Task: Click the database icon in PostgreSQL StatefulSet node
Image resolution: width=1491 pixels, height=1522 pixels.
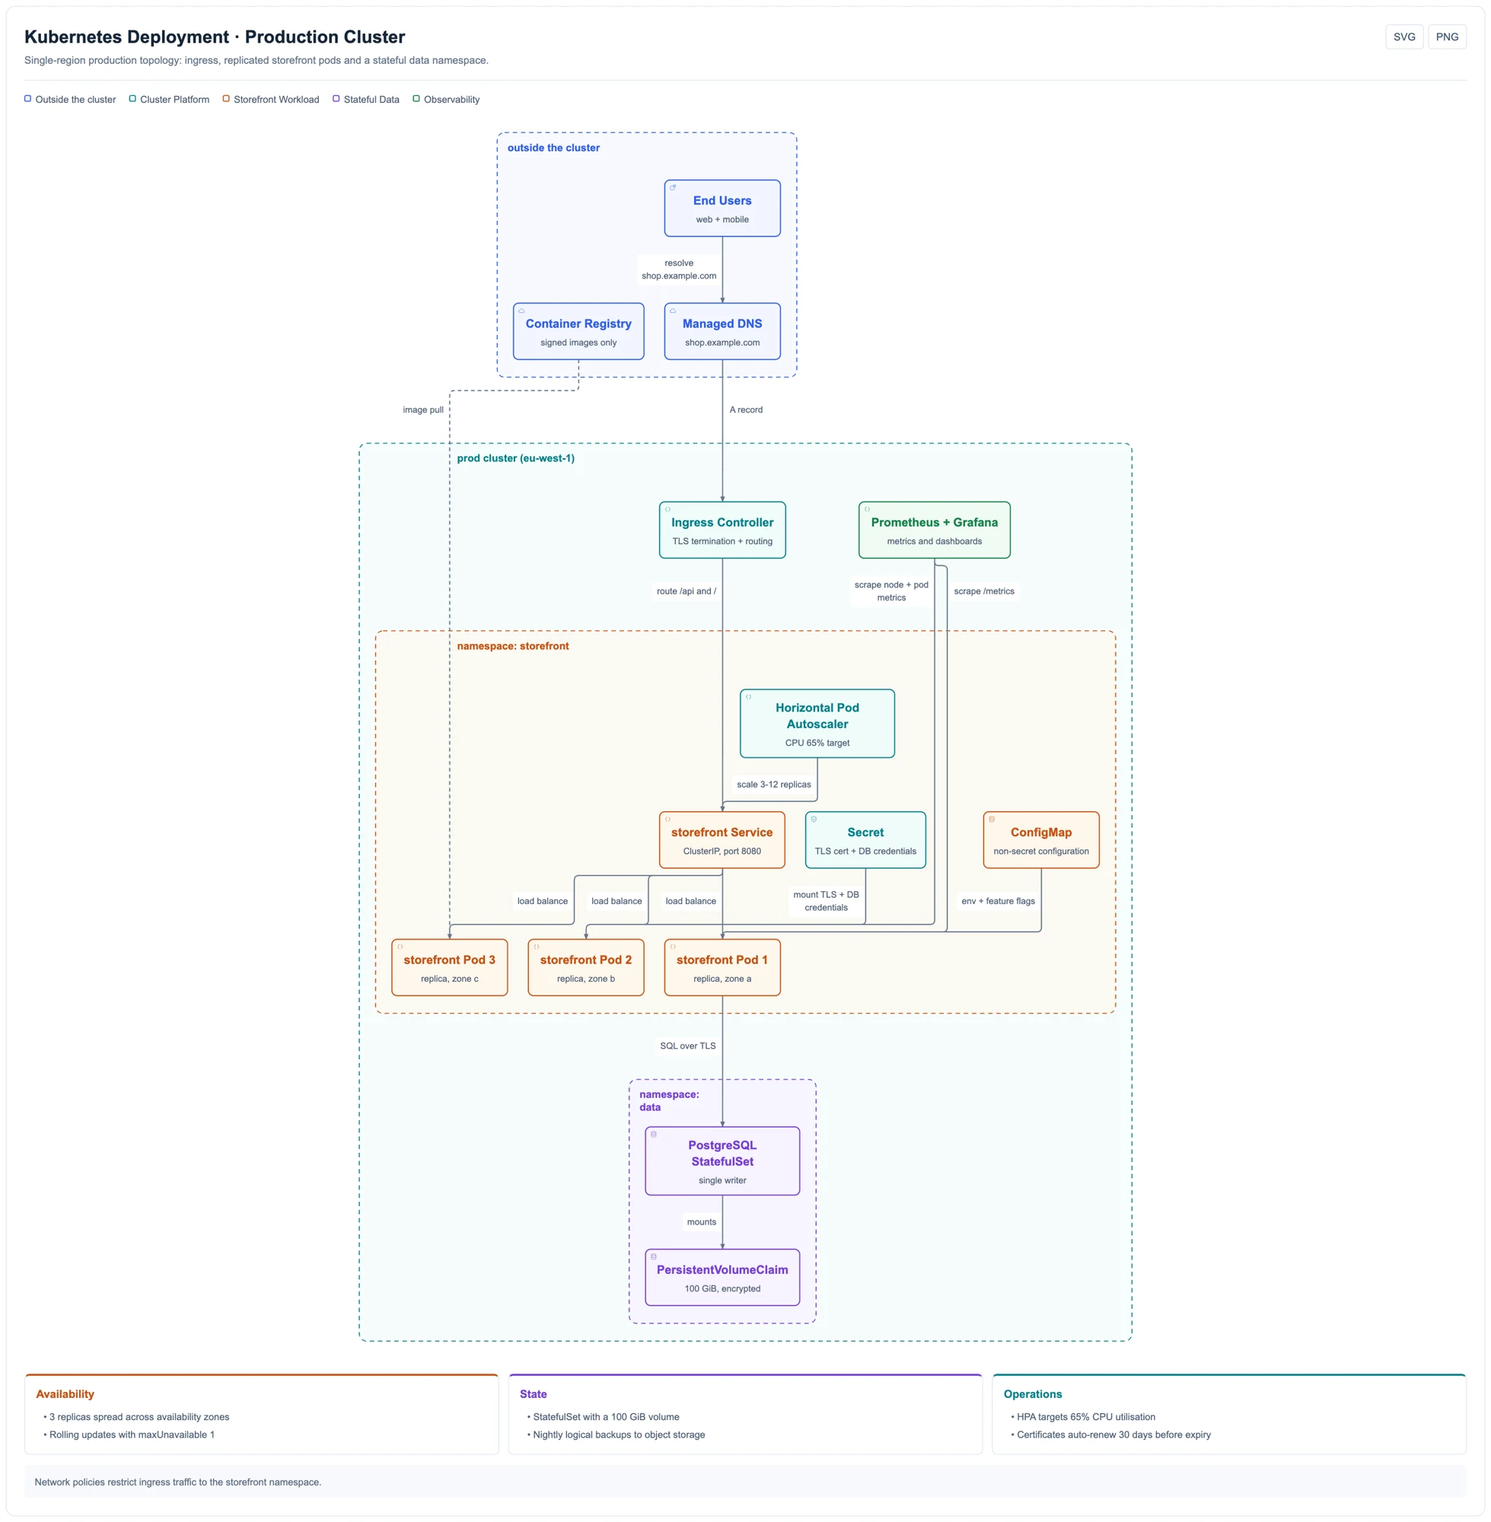Action: point(654,1135)
